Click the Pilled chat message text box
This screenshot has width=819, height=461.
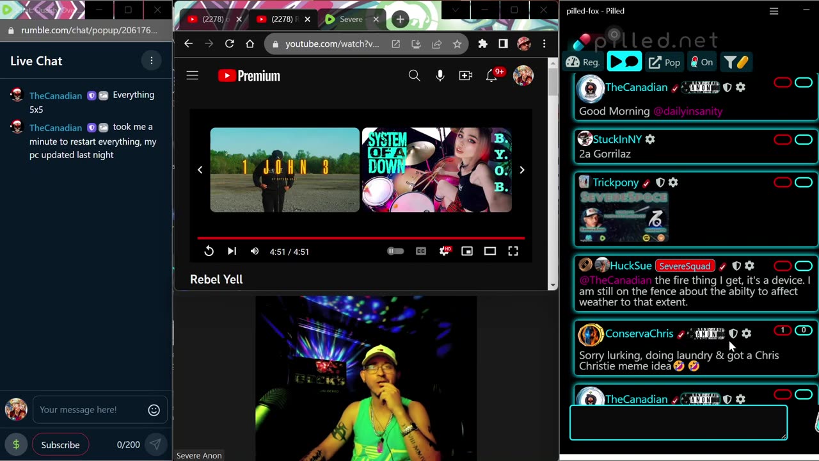coord(678,423)
